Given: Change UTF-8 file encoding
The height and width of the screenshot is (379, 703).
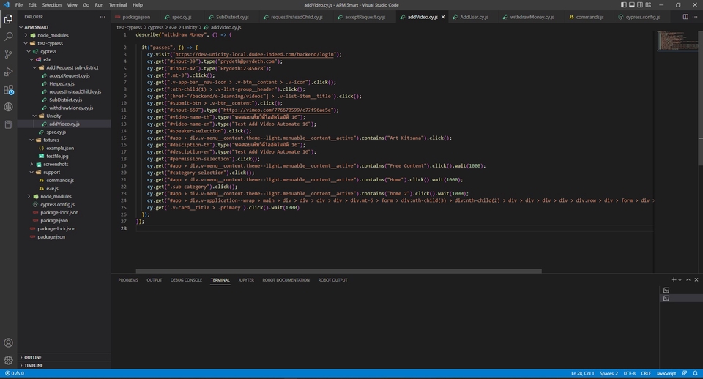Looking at the screenshot, I should pyautogui.click(x=629, y=373).
